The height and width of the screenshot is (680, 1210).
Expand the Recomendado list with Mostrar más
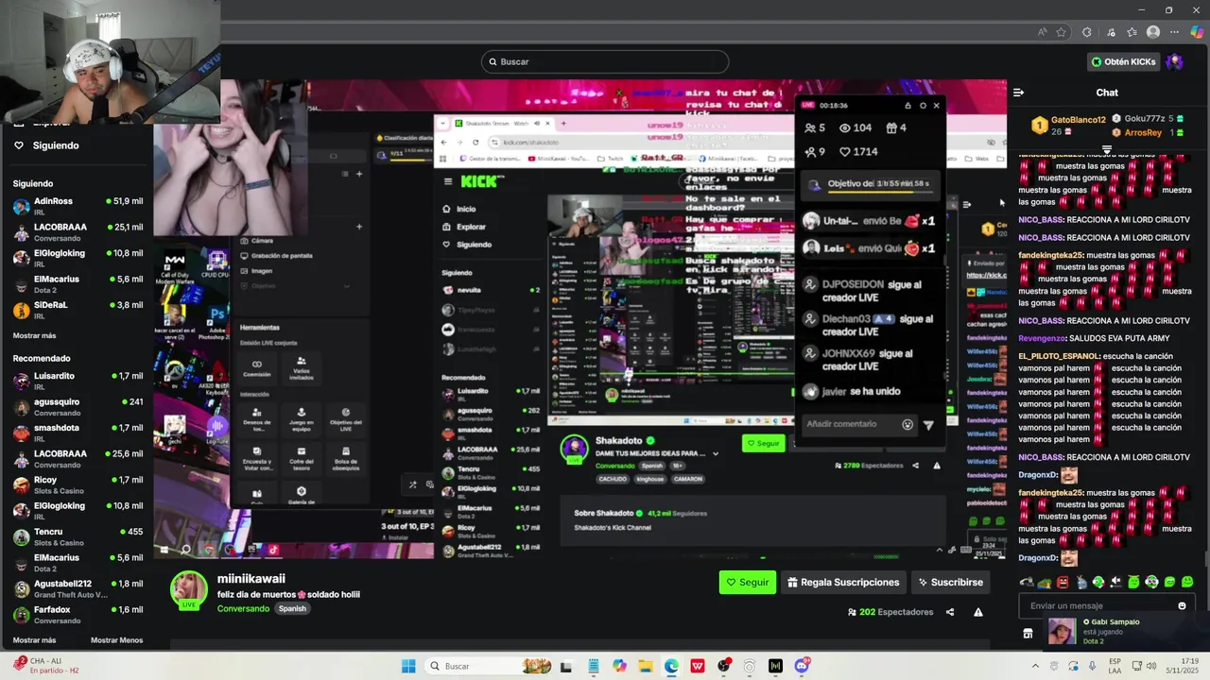pos(34,640)
